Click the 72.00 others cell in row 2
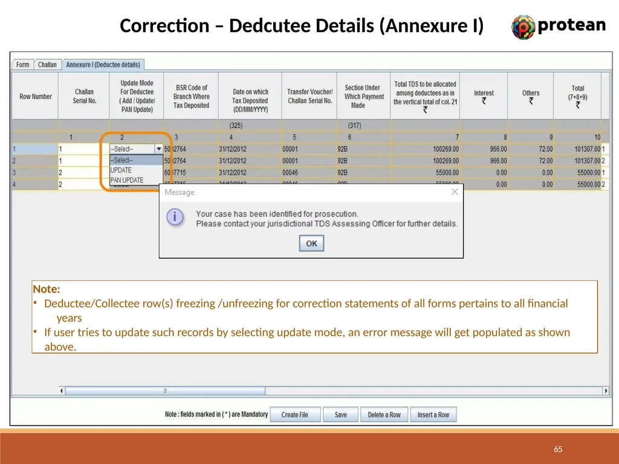Image resolution: width=619 pixels, height=464 pixels. 531,161
